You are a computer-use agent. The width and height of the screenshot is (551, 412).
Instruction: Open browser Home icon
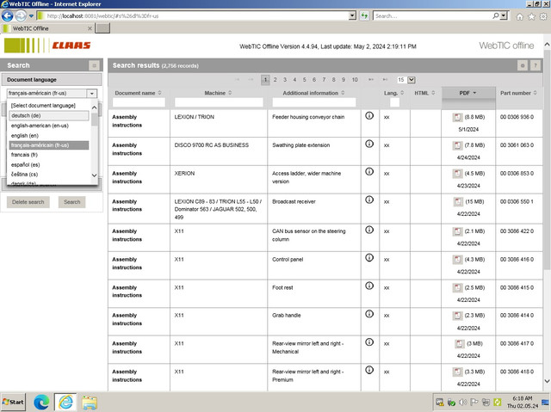click(520, 16)
